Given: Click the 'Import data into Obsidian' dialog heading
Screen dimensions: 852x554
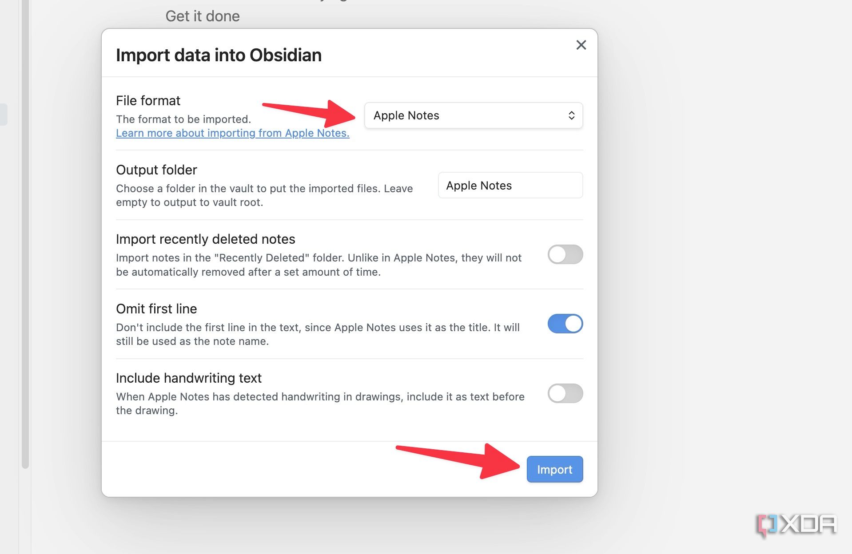Looking at the screenshot, I should (x=219, y=55).
